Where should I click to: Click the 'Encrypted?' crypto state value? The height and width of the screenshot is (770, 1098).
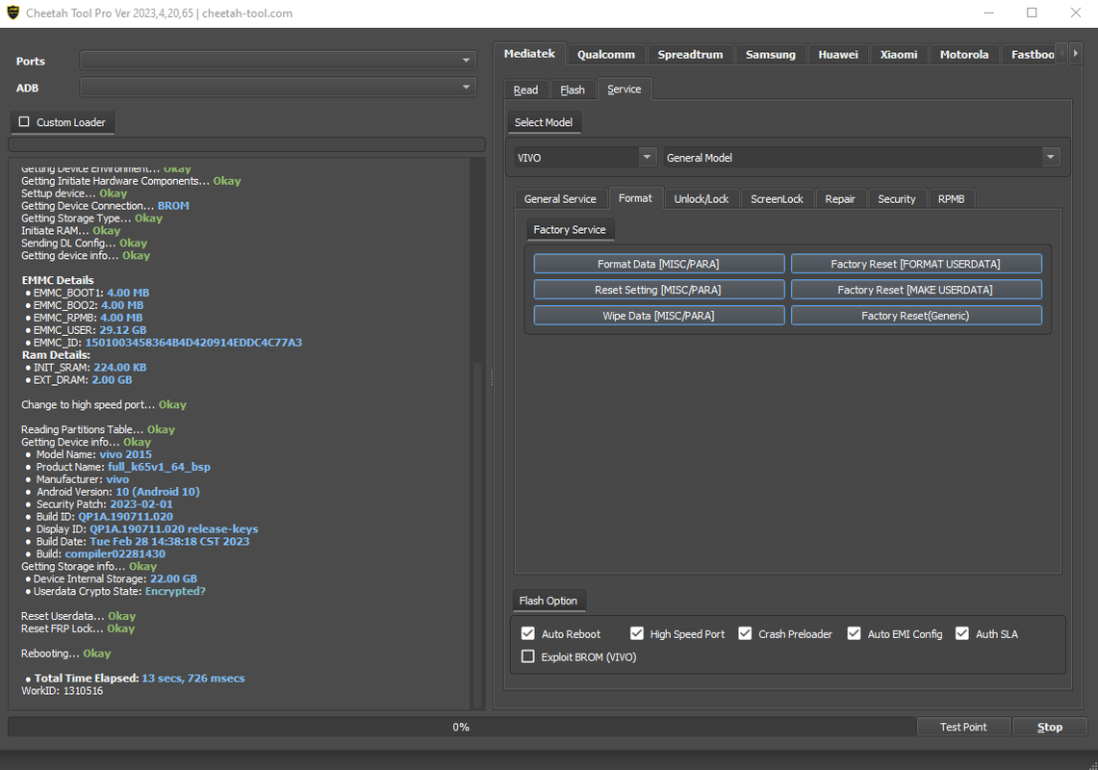click(x=175, y=591)
